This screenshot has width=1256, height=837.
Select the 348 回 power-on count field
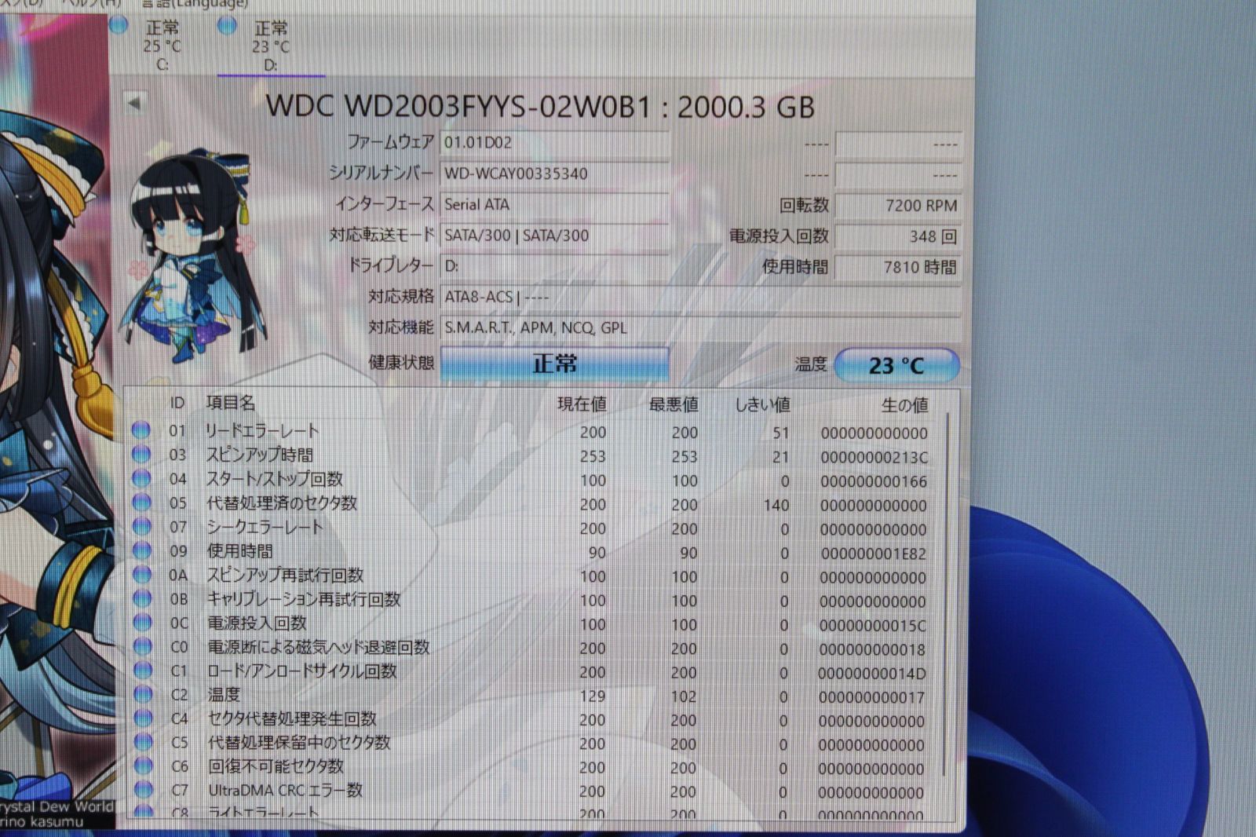898,236
